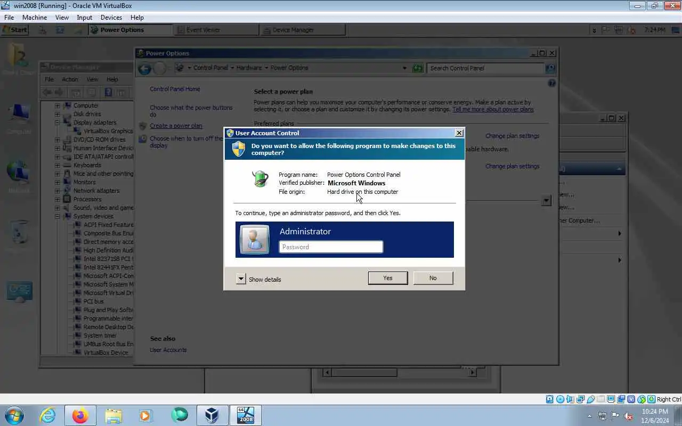Open the media player in host taskbar
This screenshot has height=426, width=682.
[x=146, y=415]
